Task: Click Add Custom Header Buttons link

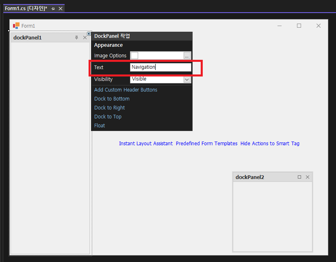Action: (126, 90)
